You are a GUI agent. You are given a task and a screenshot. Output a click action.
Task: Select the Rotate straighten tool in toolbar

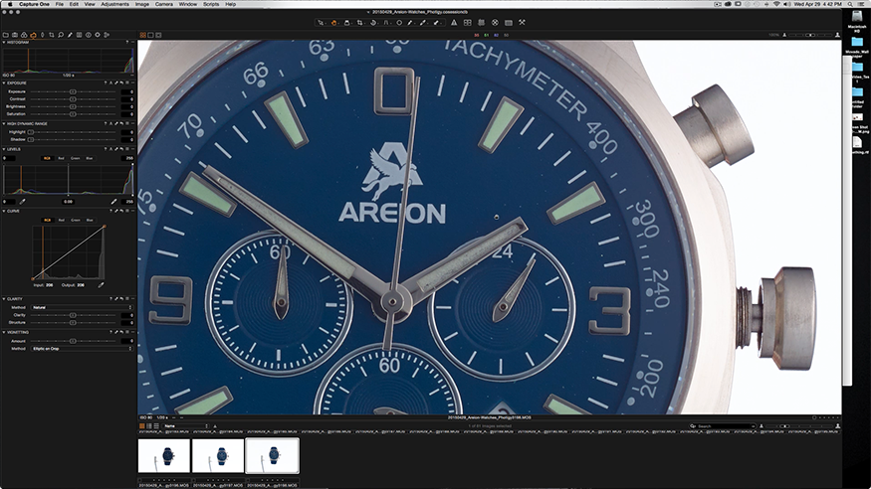pyautogui.click(x=373, y=23)
